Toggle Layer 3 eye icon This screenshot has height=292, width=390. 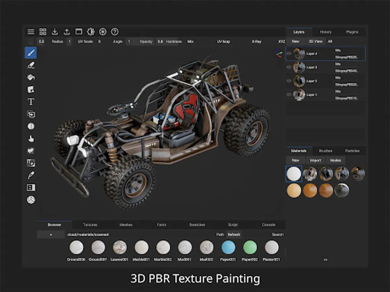click(x=289, y=67)
